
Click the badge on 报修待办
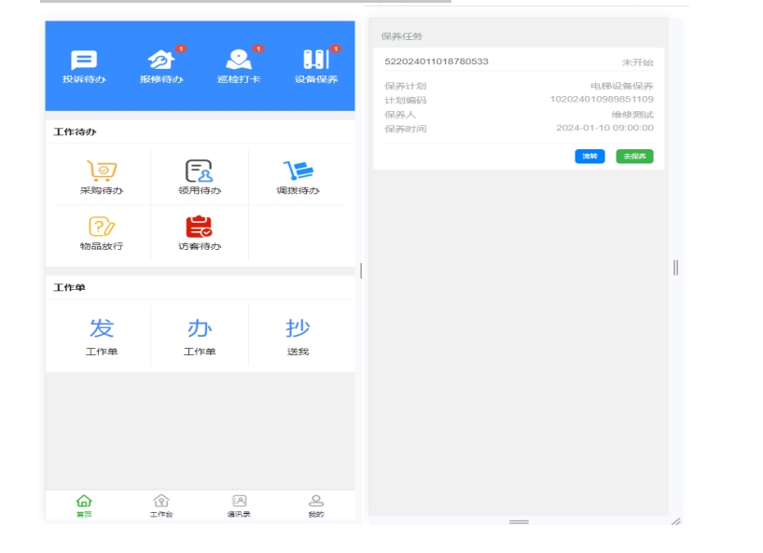coord(181,48)
